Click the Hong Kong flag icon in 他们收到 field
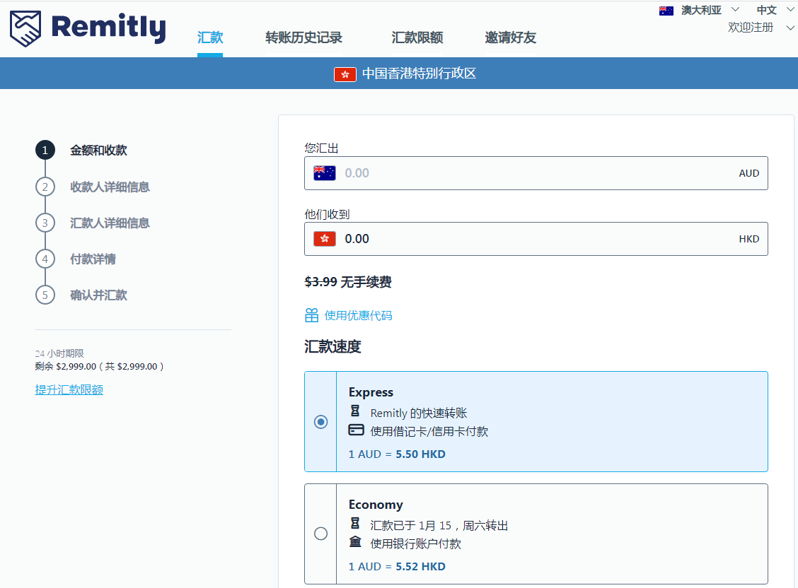The height and width of the screenshot is (588, 798). click(324, 238)
